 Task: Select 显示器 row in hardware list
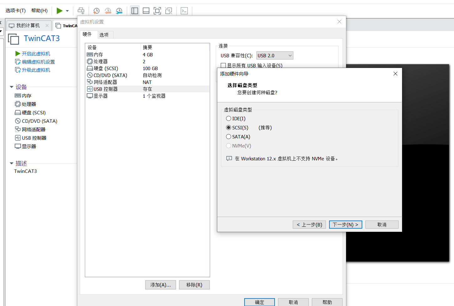(147, 96)
